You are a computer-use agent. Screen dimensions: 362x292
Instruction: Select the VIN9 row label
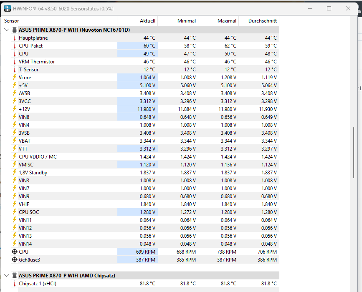(24, 196)
